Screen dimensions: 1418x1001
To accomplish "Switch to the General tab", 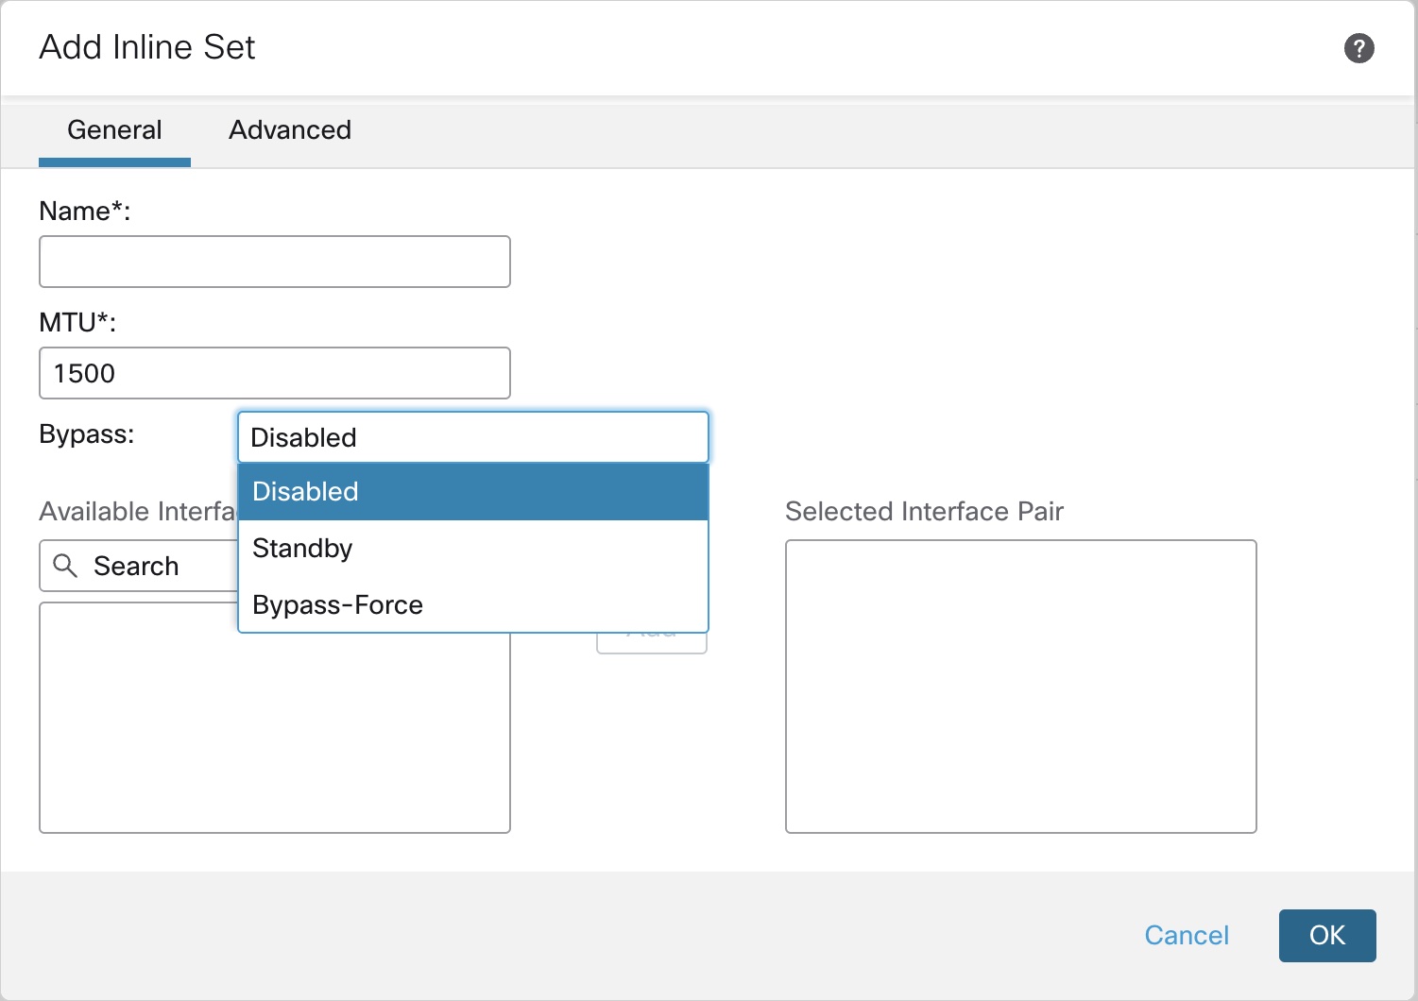I will tap(114, 130).
